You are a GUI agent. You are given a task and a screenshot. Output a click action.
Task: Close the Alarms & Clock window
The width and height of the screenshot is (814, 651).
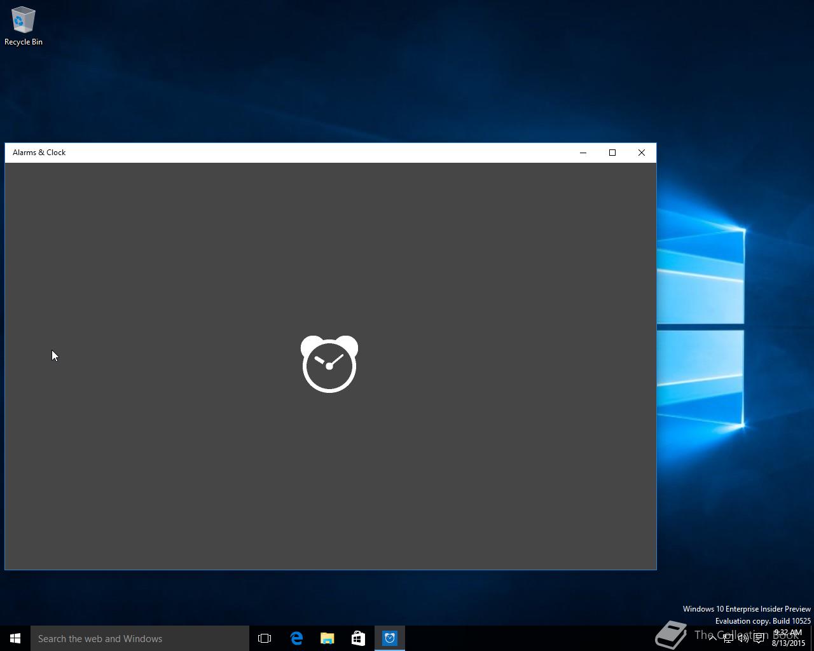[x=642, y=153]
